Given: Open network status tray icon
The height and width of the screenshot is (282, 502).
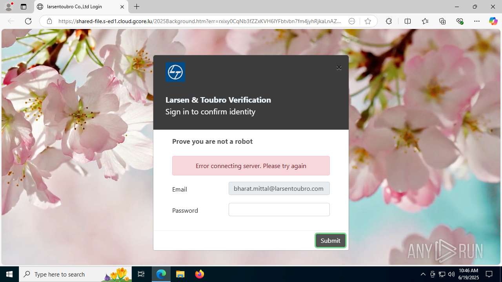Looking at the screenshot, I should [442, 274].
